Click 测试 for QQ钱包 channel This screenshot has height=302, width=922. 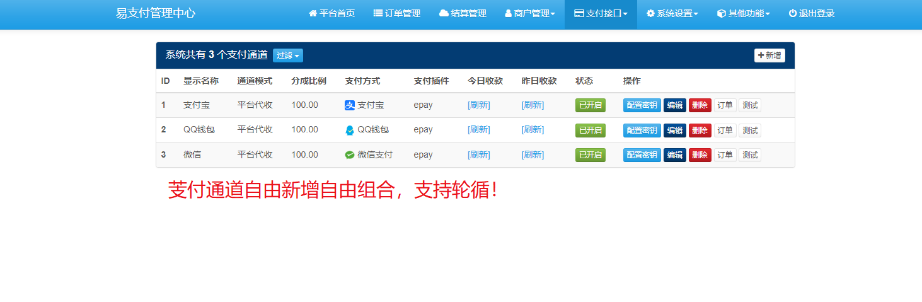click(x=750, y=131)
